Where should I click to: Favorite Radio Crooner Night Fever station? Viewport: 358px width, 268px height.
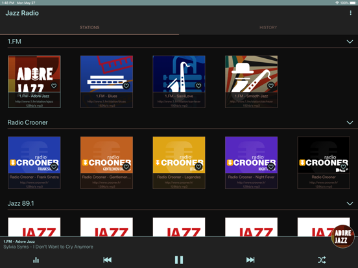coord(271,166)
